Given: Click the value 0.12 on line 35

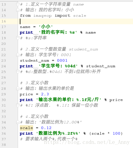Looking at the screenshot, I should tap(46, 128).
